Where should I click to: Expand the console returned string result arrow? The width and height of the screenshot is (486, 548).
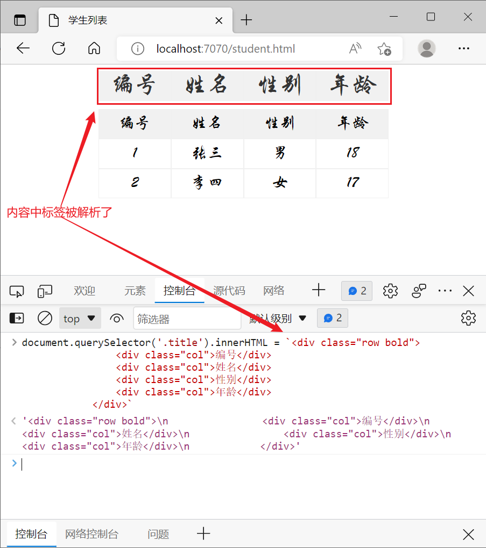click(13, 421)
